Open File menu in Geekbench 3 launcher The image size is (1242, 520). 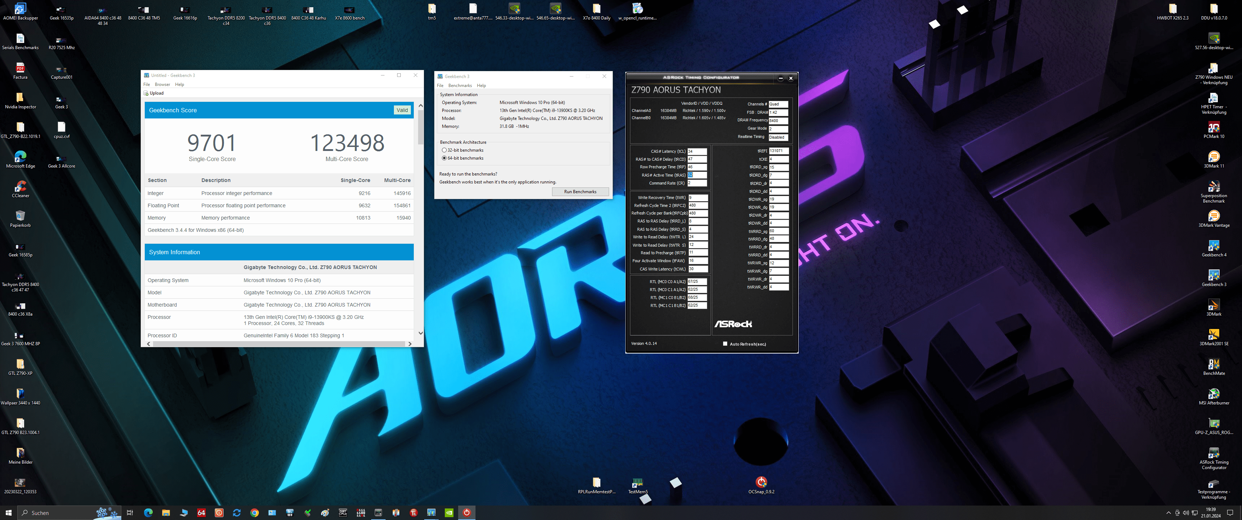[x=440, y=85]
